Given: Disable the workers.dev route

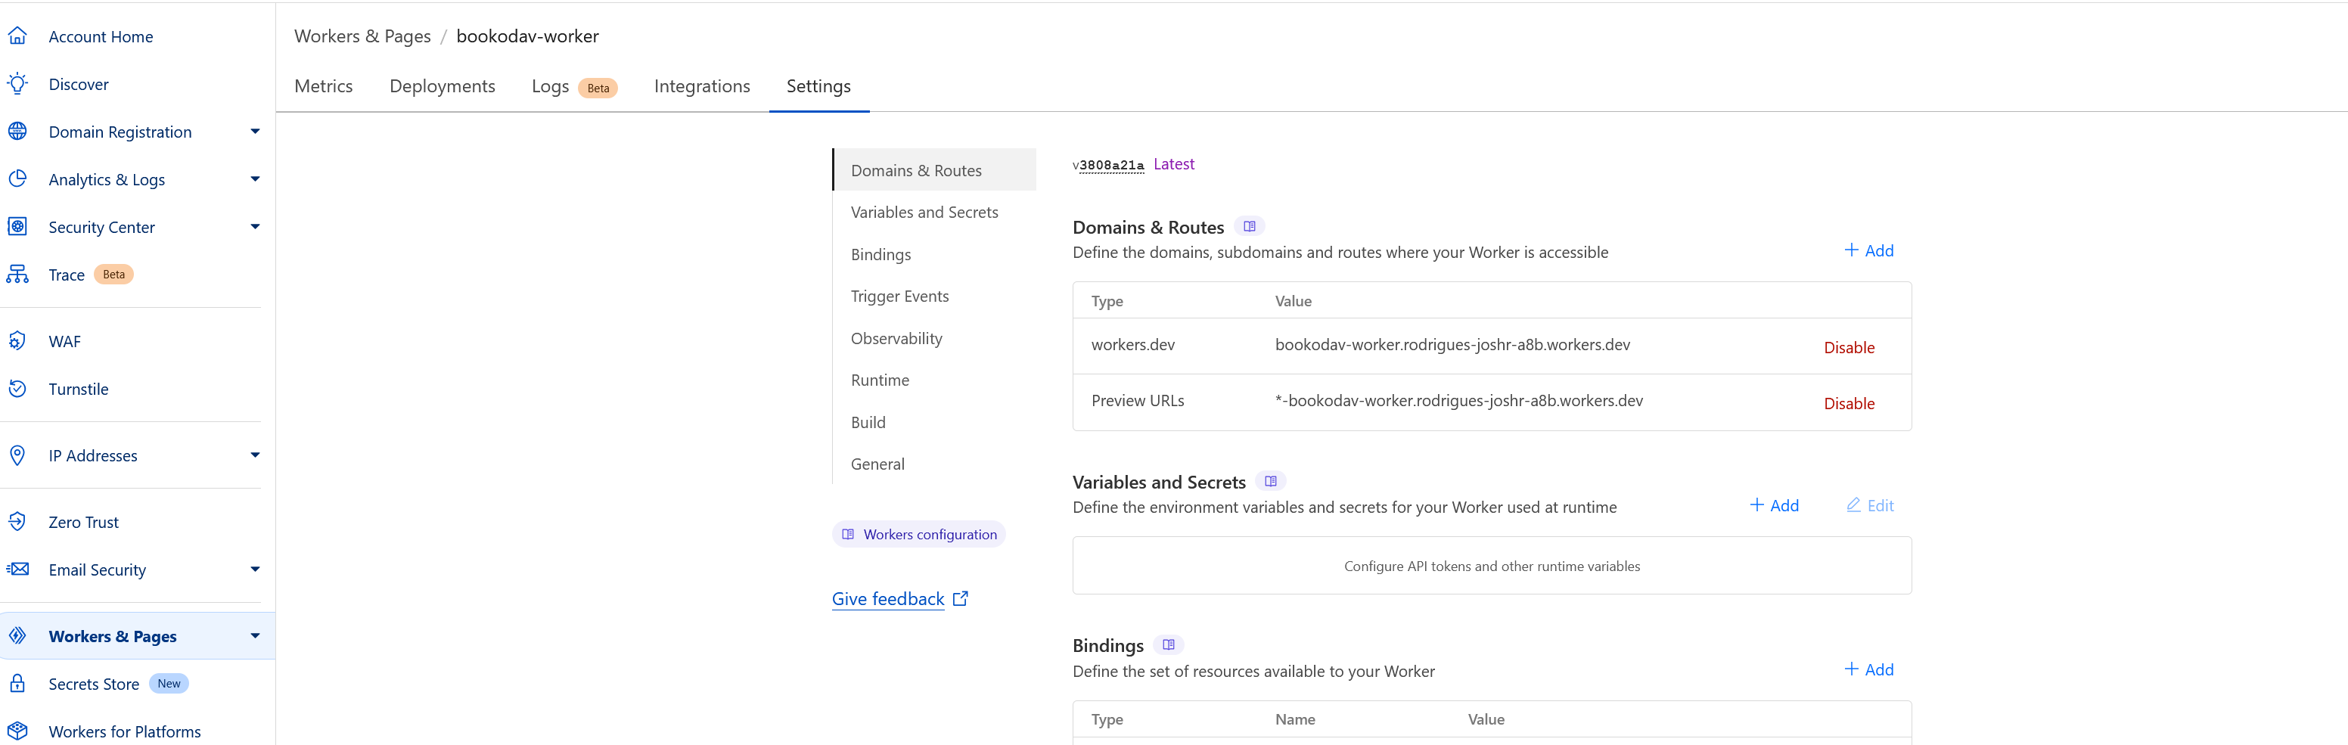Looking at the screenshot, I should click(1849, 347).
